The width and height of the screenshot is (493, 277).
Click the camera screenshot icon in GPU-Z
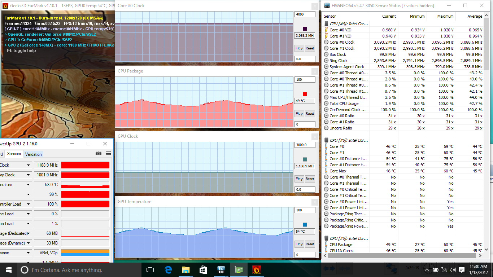[x=99, y=153]
